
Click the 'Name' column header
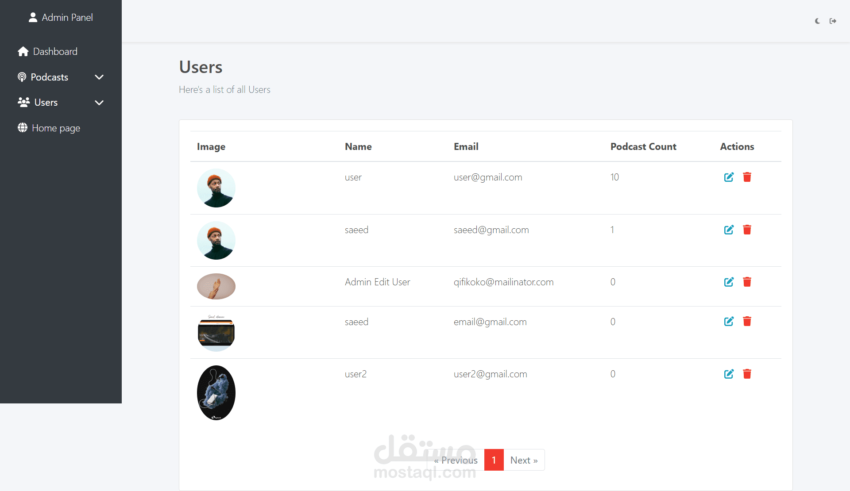(358, 146)
